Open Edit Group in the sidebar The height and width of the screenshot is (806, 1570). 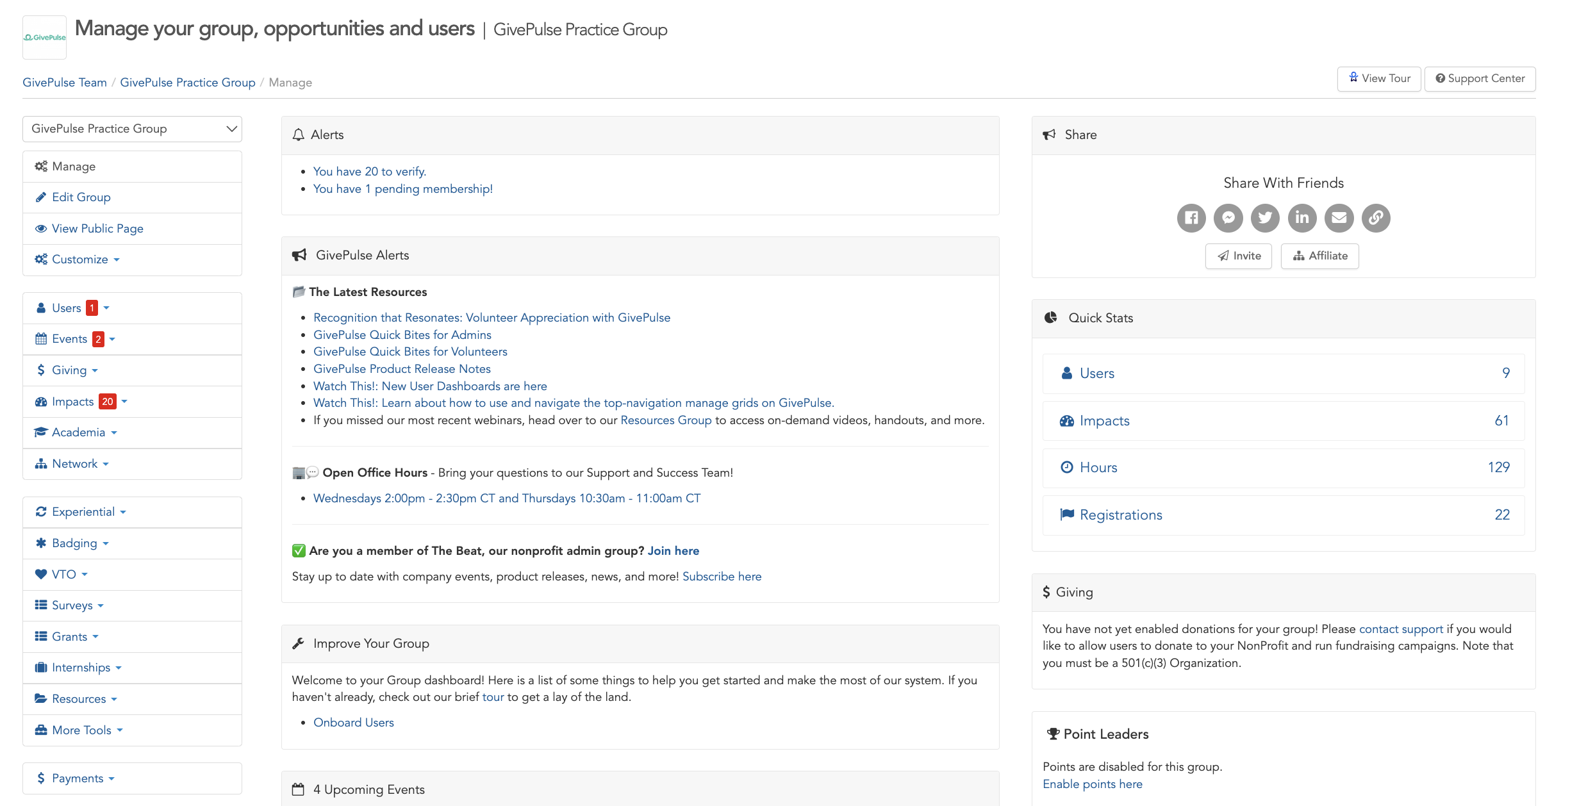tap(132, 197)
